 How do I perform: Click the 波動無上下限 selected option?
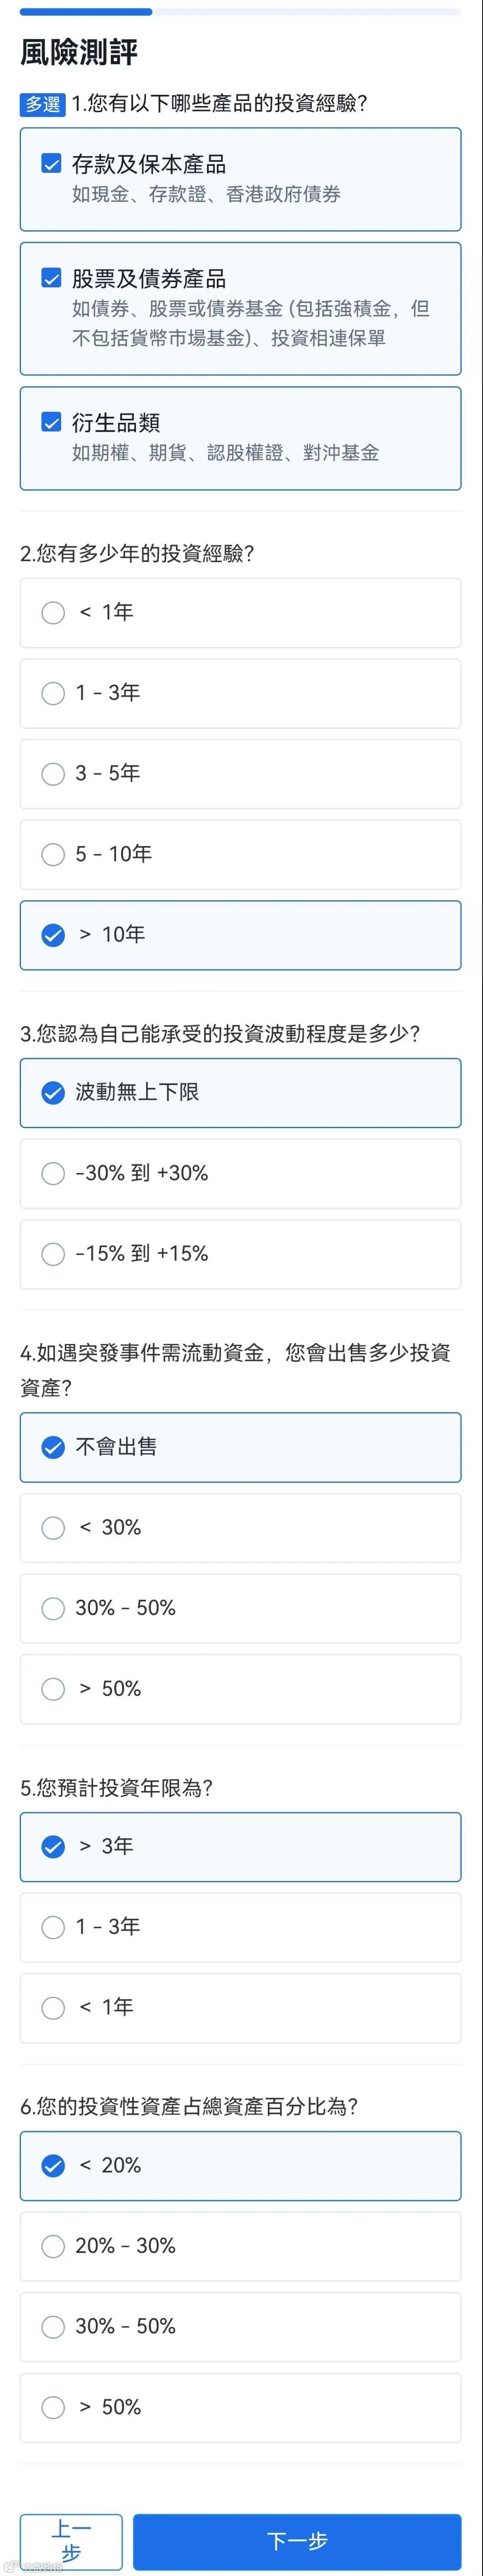(x=240, y=1094)
